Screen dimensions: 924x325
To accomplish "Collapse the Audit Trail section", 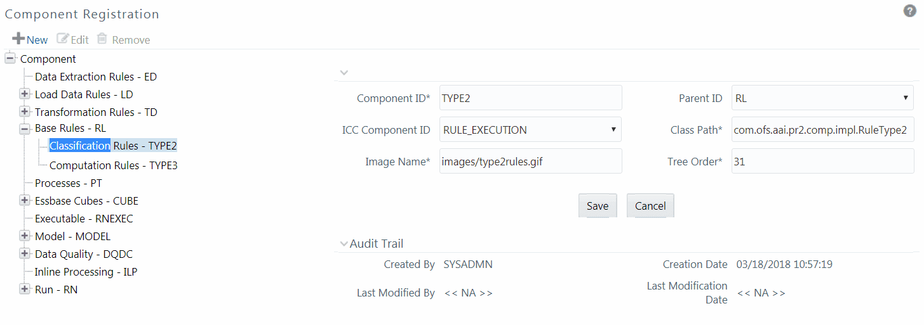I will coord(344,243).
